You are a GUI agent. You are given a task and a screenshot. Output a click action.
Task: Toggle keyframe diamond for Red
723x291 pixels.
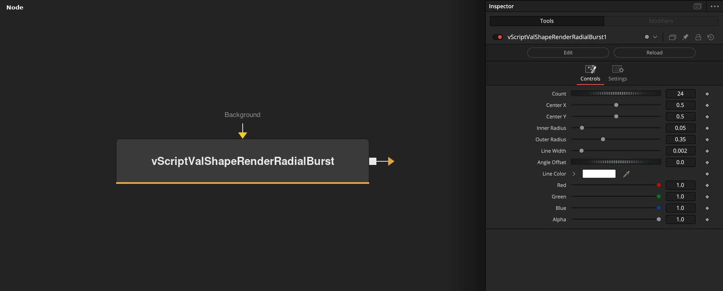(x=707, y=185)
